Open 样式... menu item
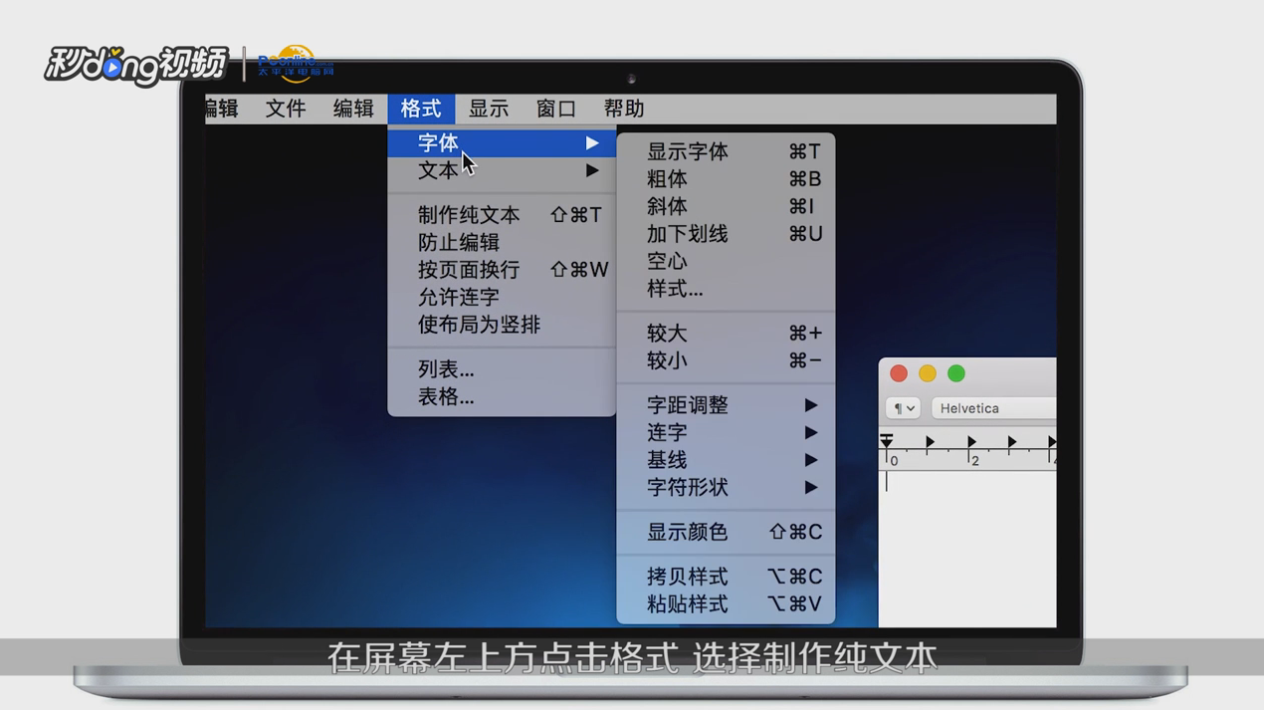The height and width of the screenshot is (710, 1264). (x=726, y=289)
